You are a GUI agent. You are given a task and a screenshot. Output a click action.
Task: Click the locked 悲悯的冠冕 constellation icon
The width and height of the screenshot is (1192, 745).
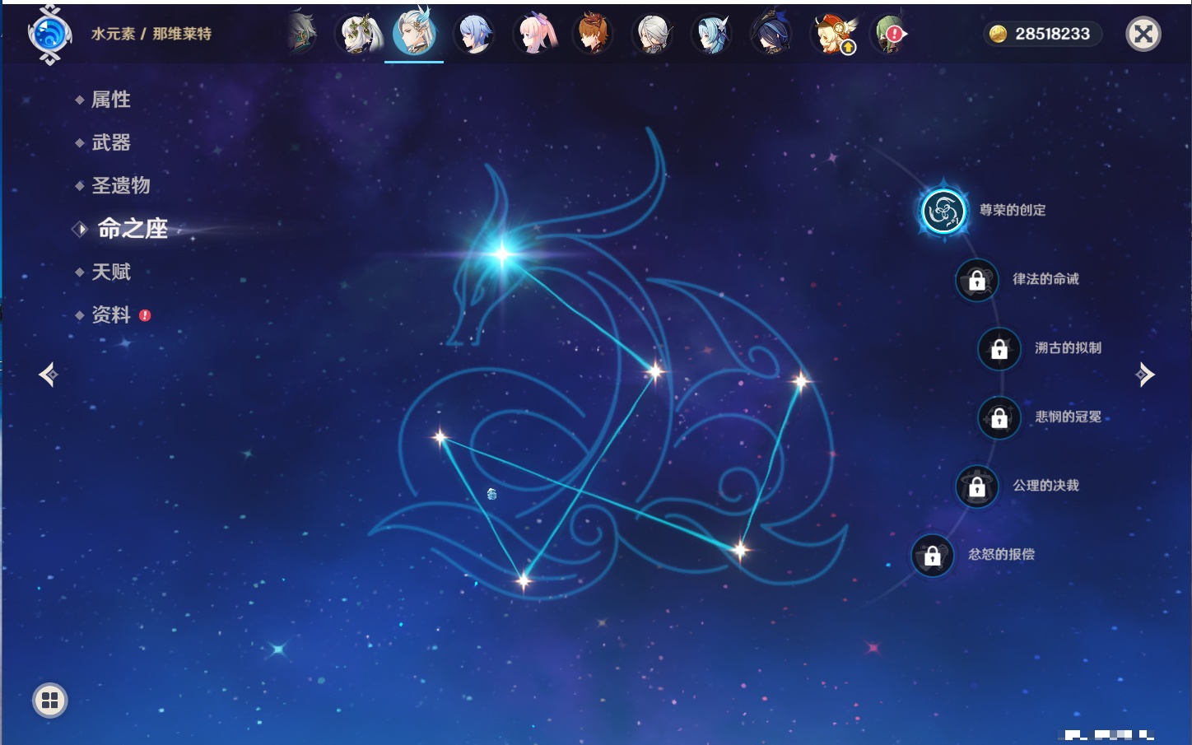pos(999,418)
